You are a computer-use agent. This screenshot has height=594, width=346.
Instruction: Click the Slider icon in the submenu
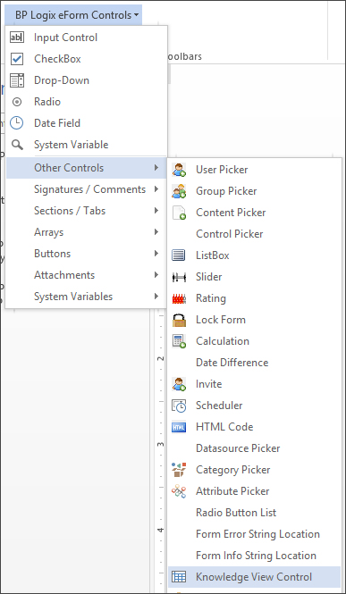click(179, 277)
